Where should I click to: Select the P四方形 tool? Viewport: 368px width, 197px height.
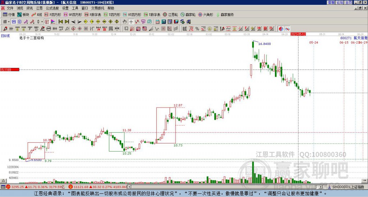click(x=53, y=14)
